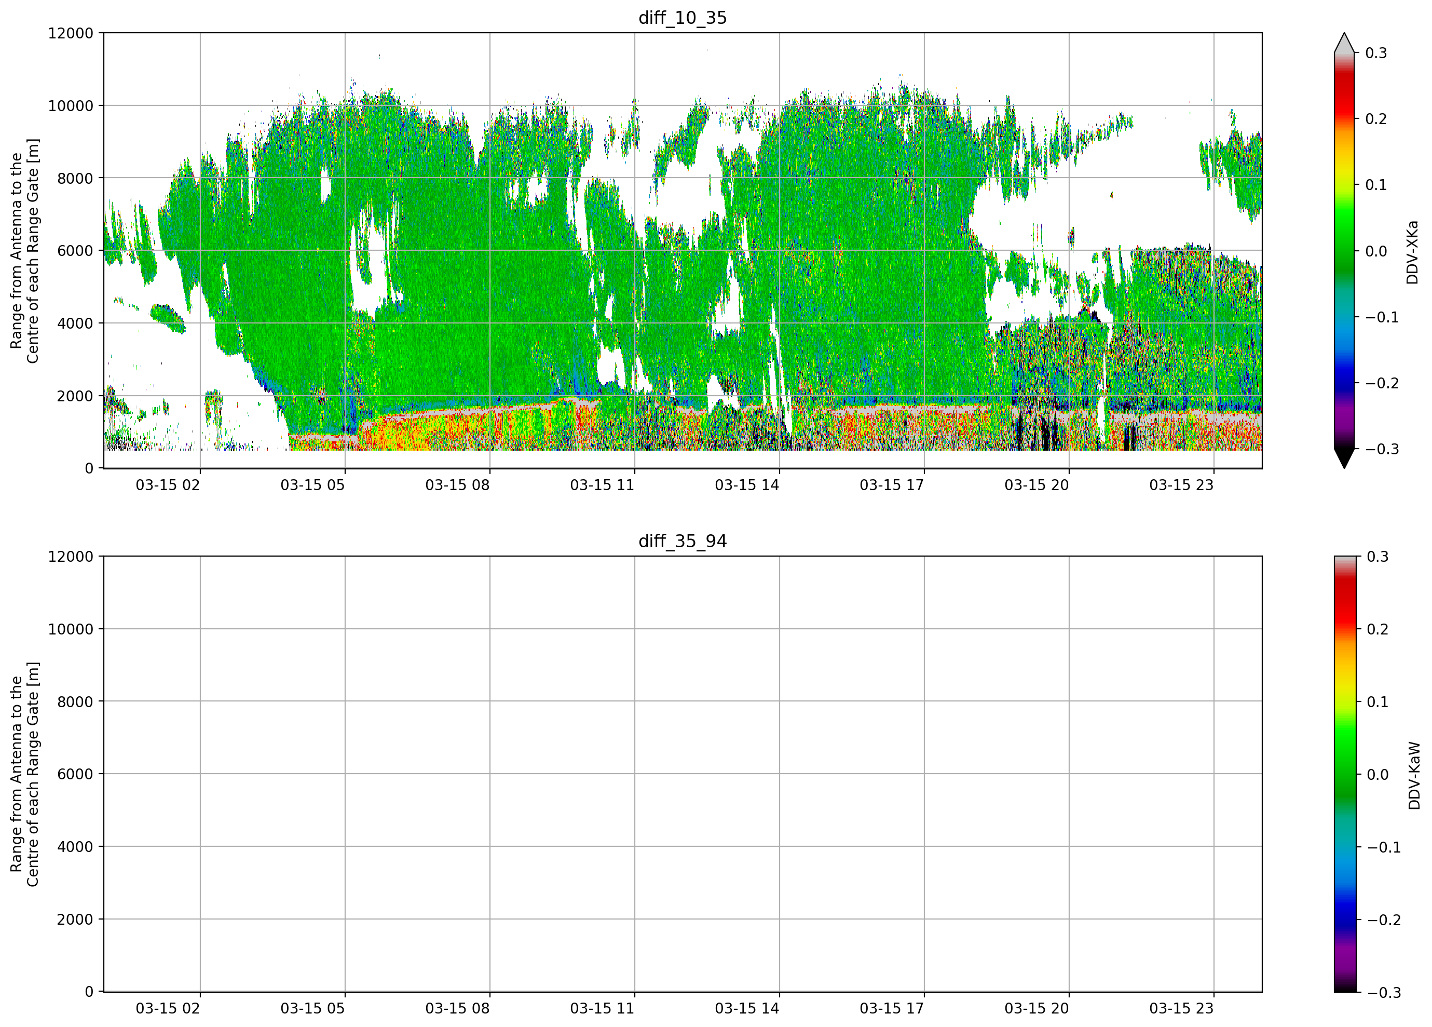This screenshot has height=1027, width=1432.
Task: Click the 6000 y-axis tick on the bottom plot
Action: point(75,774)
